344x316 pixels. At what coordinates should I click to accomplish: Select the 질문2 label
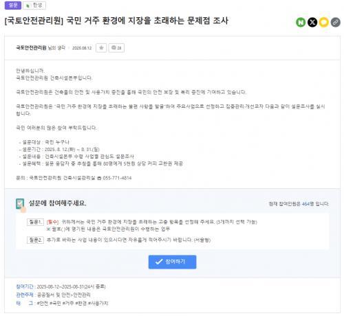click(x=35, y=240)
